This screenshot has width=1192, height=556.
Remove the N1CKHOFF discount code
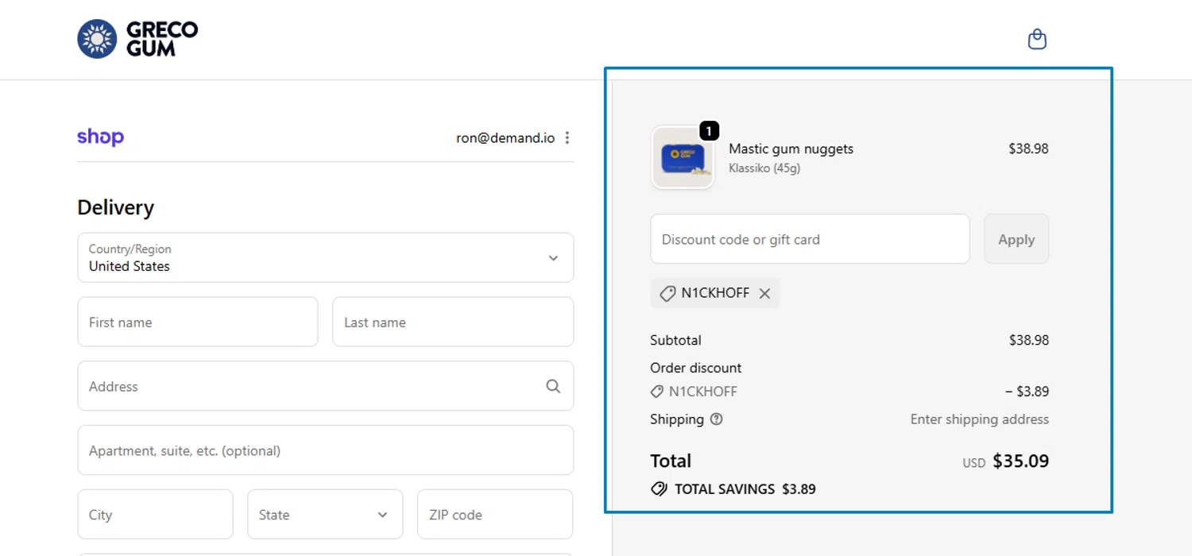click(x=764, y=293)
